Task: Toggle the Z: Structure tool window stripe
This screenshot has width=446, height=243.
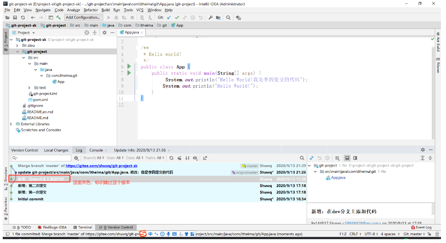Action: coord(6,179)
